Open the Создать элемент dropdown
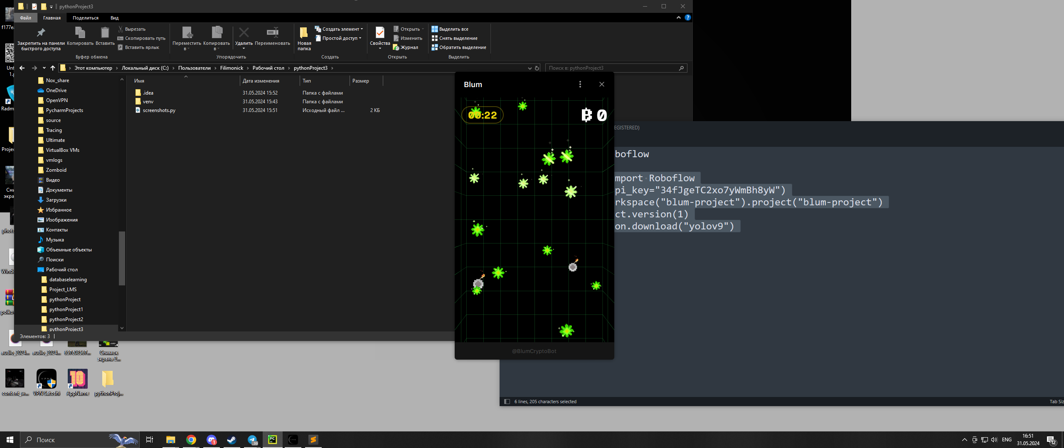The image size is (1064, 448). tap(339, 29)
